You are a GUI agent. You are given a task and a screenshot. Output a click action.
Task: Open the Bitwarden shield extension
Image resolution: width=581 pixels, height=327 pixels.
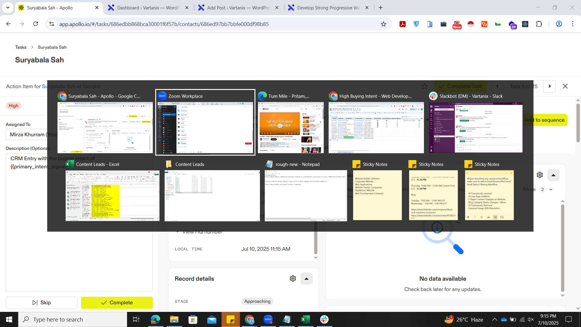click(x=416, y=24)
